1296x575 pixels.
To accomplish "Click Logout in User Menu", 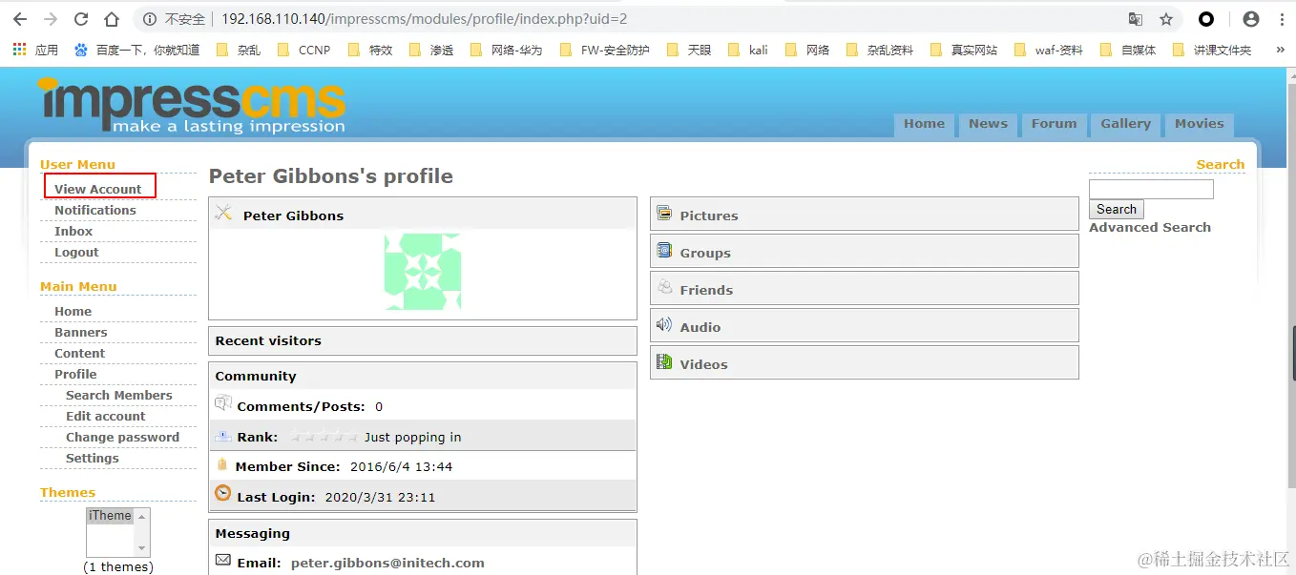I will point(76,252).
